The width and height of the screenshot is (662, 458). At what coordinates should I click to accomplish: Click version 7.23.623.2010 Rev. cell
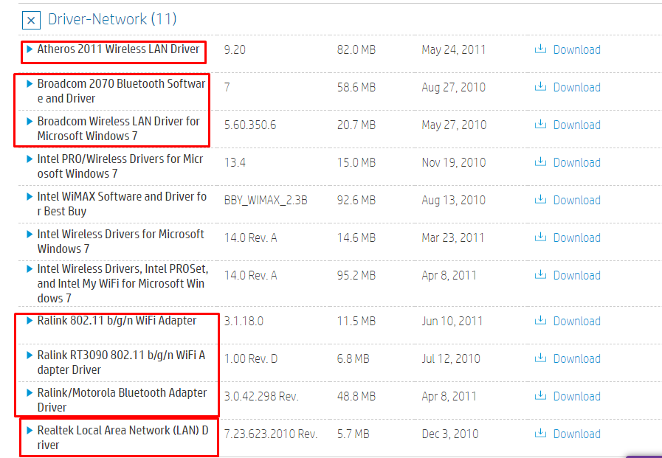pos(271,434)
